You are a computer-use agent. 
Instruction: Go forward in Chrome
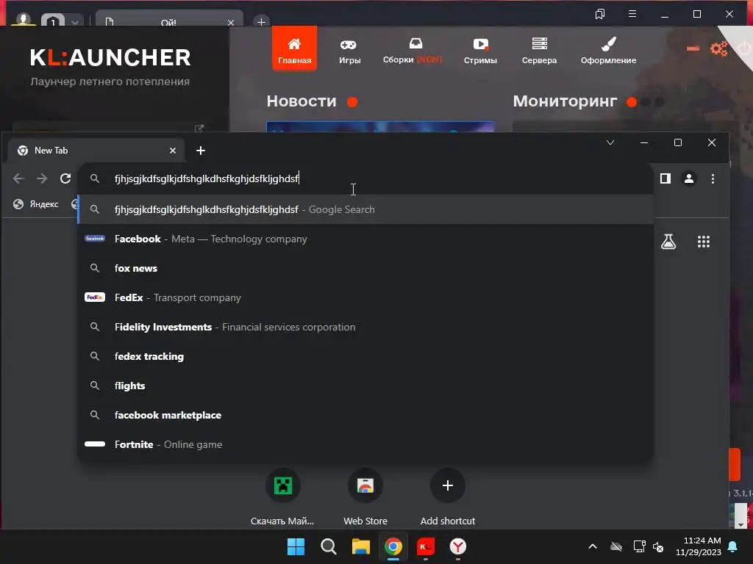pyautogui.click(x=42, y=178)
